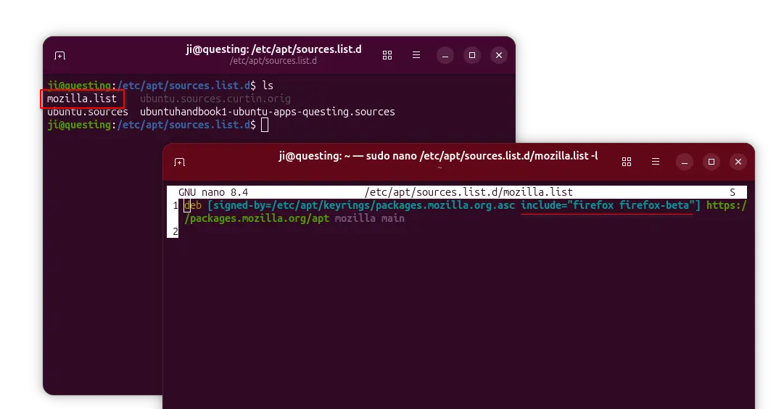Screen dimensions: 784x409
Task: Click ubuntu.sources file name in ls output
Action: [x=88, y=112]
